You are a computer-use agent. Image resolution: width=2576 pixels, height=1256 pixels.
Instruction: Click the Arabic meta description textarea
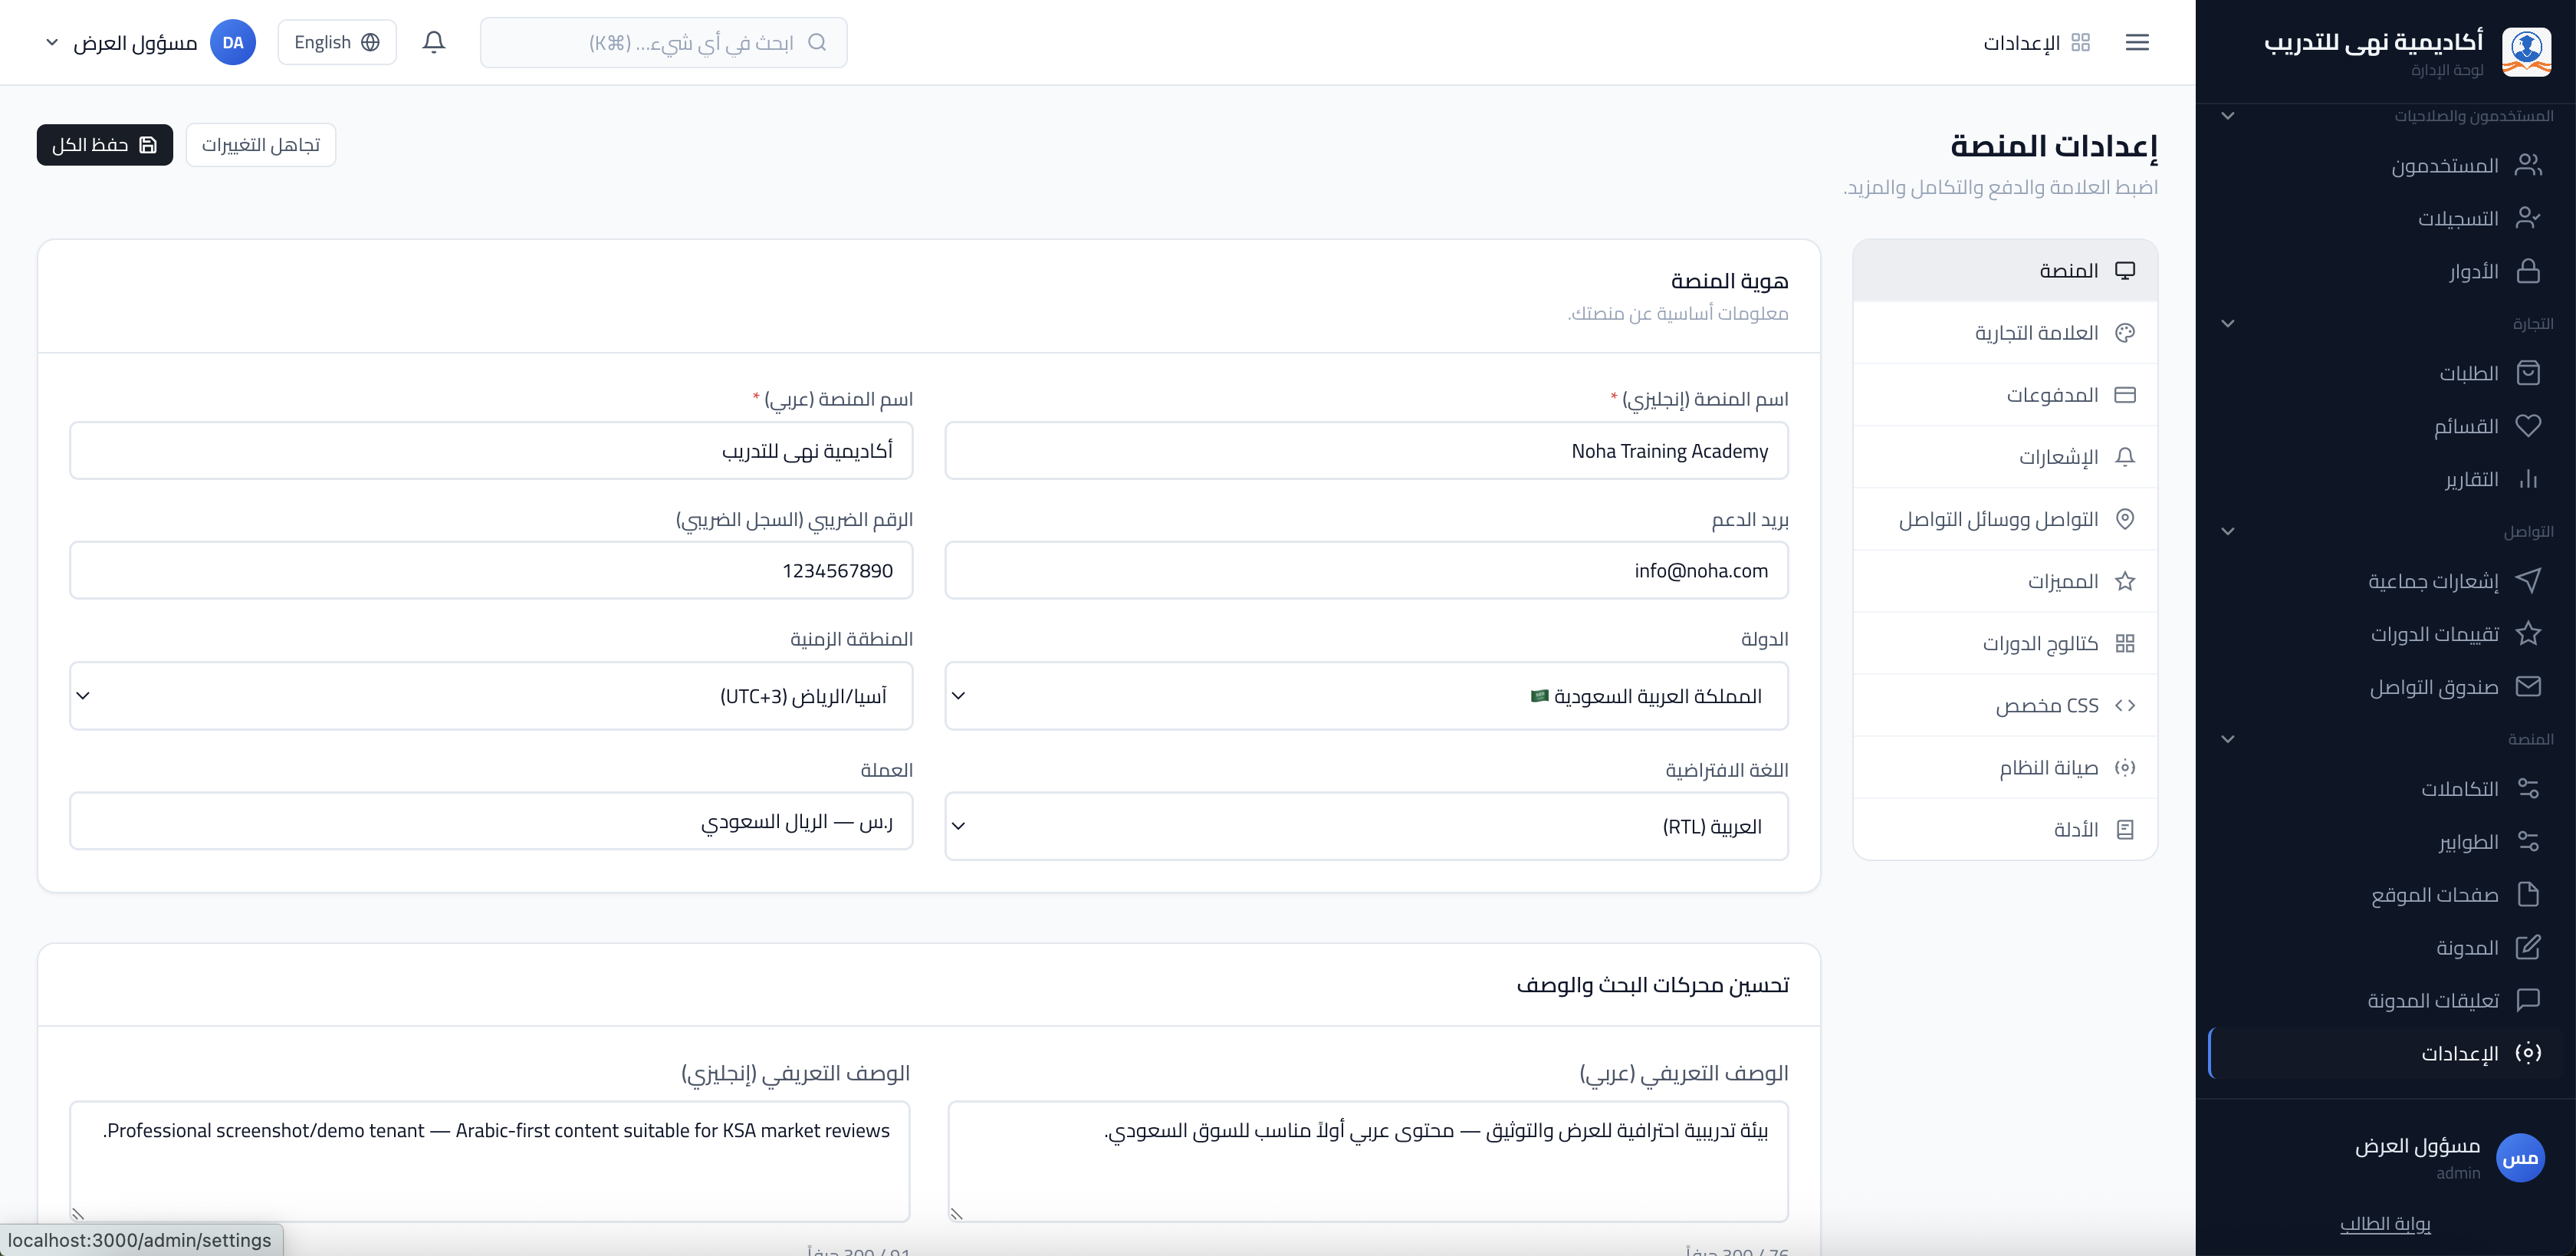pos(1368,1161)
